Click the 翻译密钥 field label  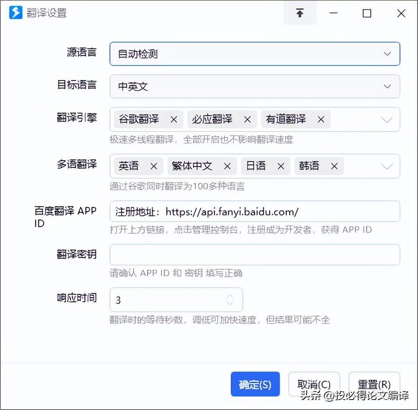(77, 254)
